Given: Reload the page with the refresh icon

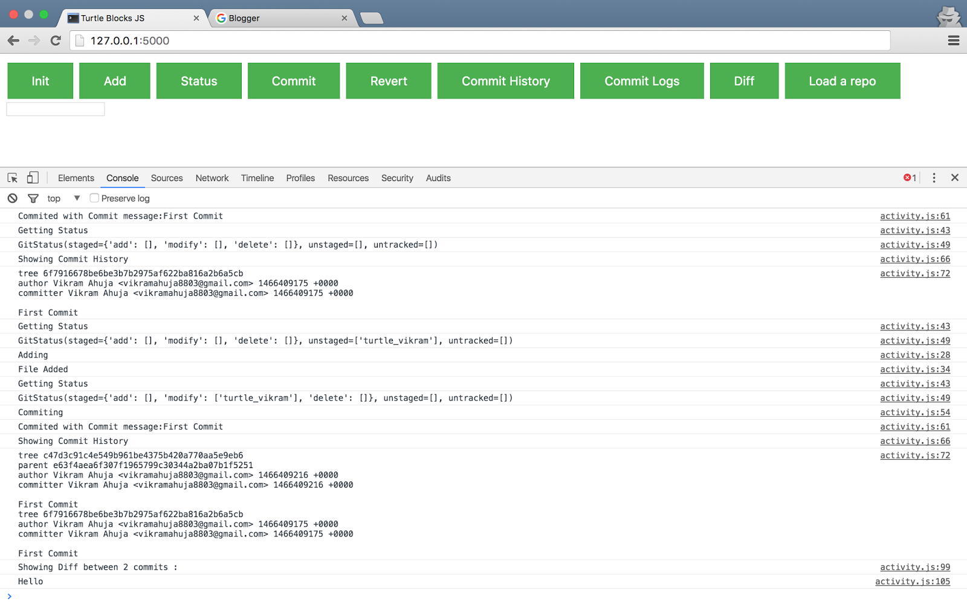Looking at the screenshot, I should coord(56,40).
